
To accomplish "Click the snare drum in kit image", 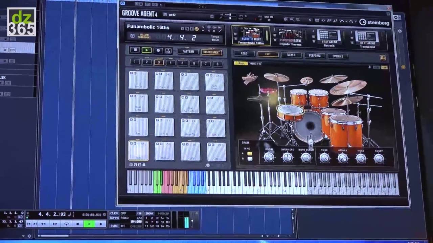I will pyautogui.click(x=290, y=112).
